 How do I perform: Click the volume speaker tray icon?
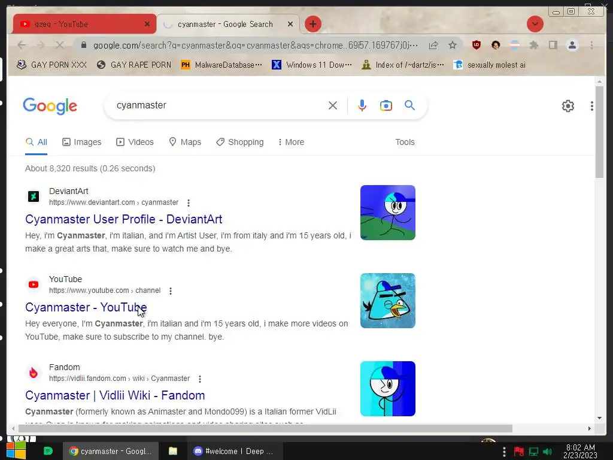click(548, 452)
